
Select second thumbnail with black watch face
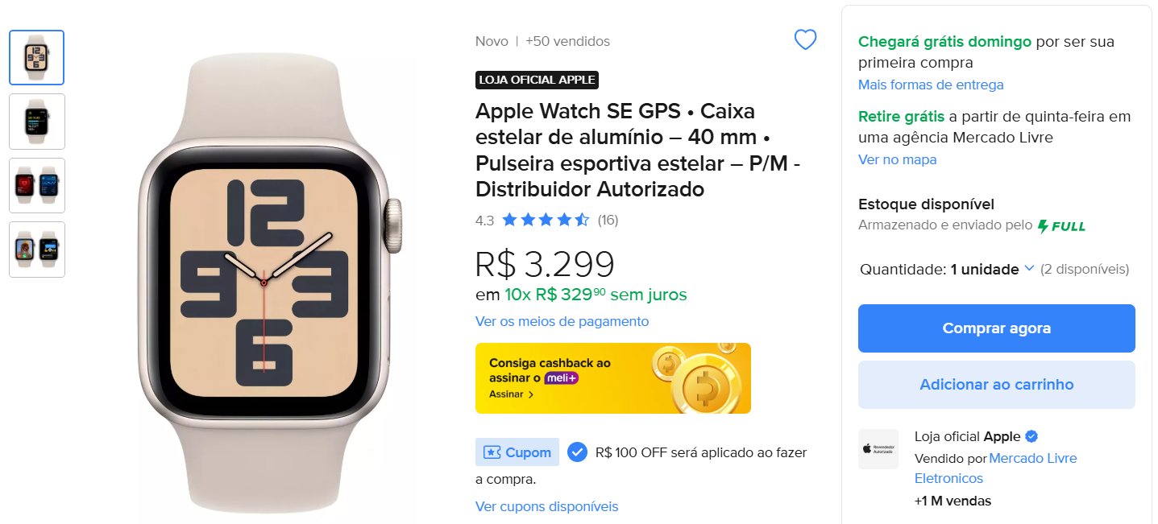tap(37, 122)
